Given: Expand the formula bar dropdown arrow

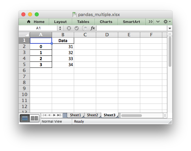Looking at the screenshot, I should pos(170,28).
